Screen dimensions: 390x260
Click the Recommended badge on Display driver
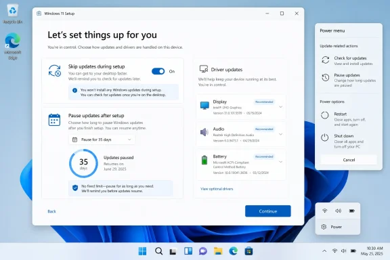coord(264,102)
